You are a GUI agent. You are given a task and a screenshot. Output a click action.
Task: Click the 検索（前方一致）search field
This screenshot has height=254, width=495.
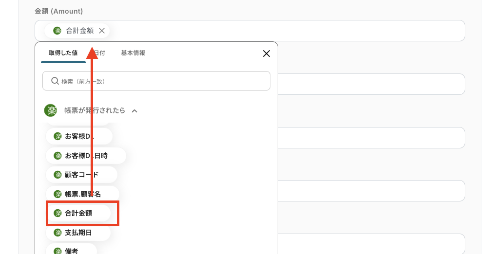156,81
